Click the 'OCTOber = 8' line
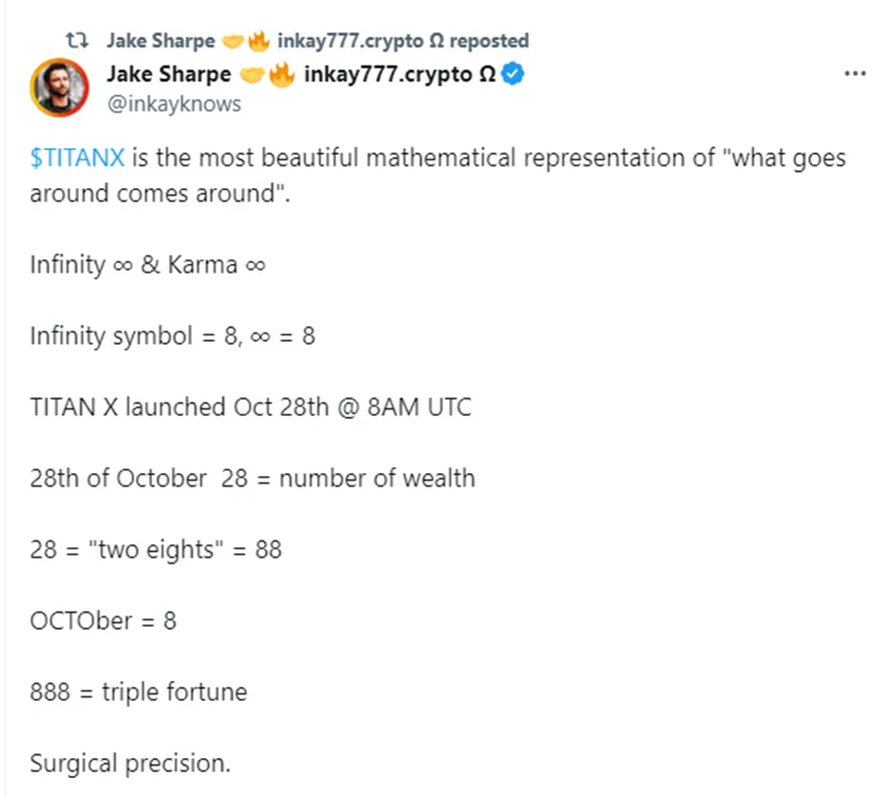This screenshot has height=797, width=889. [x=104, y=620]
